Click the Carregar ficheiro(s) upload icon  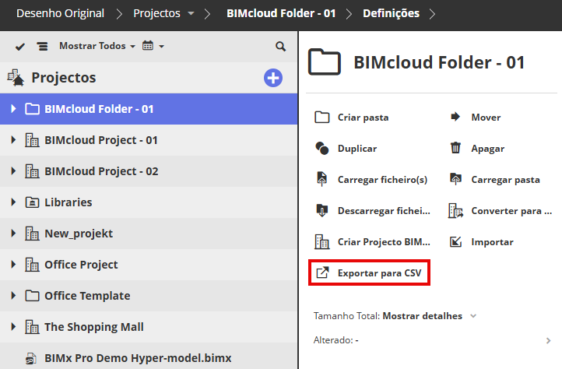click(x=322, y=179)
